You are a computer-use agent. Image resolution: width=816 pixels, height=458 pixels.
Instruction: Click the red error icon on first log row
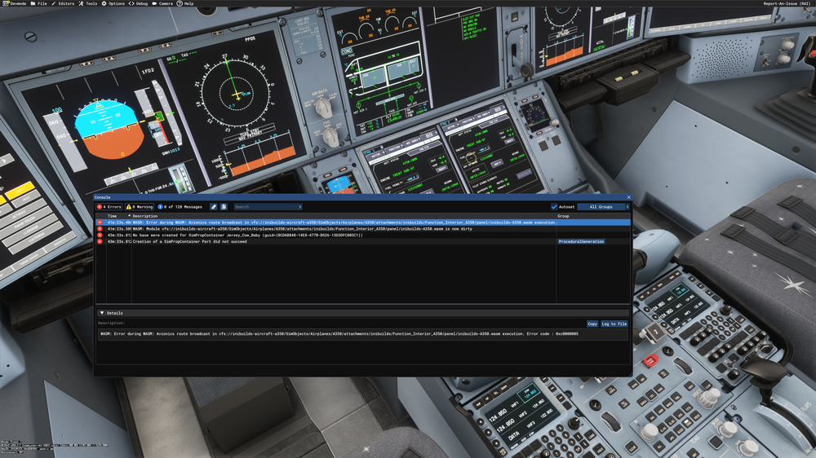100,222
